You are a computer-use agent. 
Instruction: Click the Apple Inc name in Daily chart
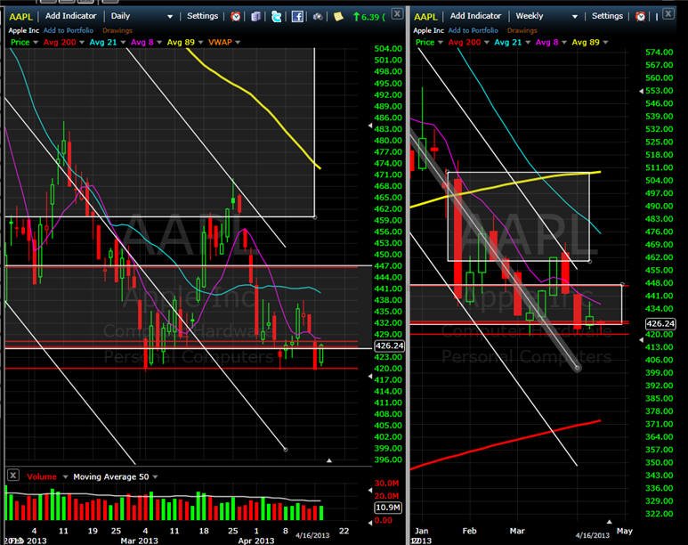tap(24, 30)
